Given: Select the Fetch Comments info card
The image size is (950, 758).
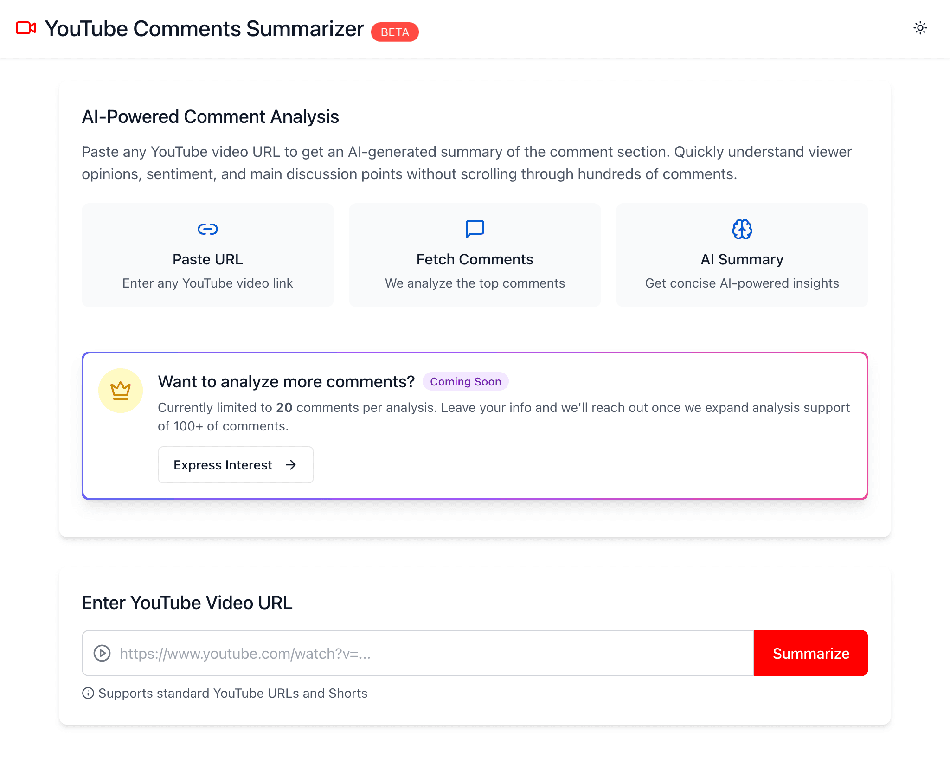Looking at the screenshot, I should [475, 255].
